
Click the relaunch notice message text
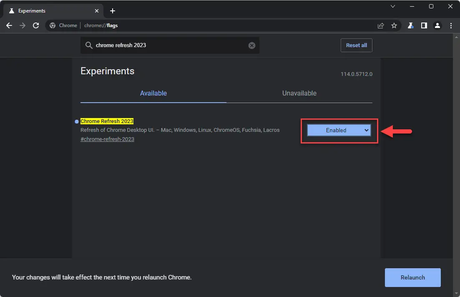click(101, 277)
